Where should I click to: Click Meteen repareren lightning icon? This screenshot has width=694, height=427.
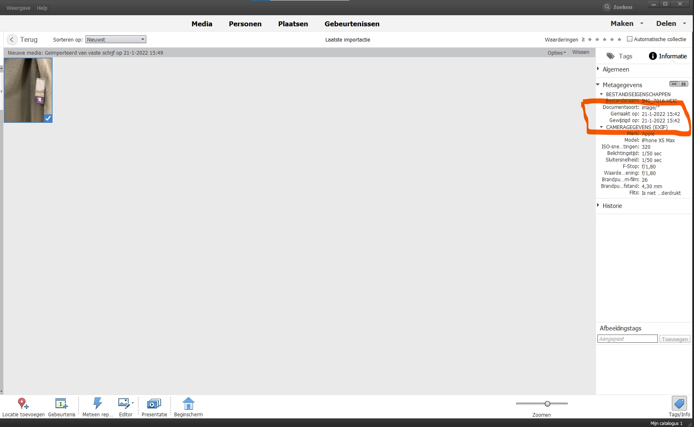[97, 403]
